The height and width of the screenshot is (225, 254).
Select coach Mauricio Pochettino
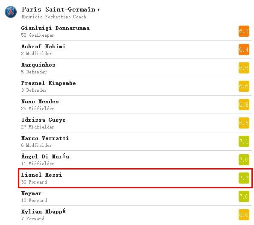[54, 17]
